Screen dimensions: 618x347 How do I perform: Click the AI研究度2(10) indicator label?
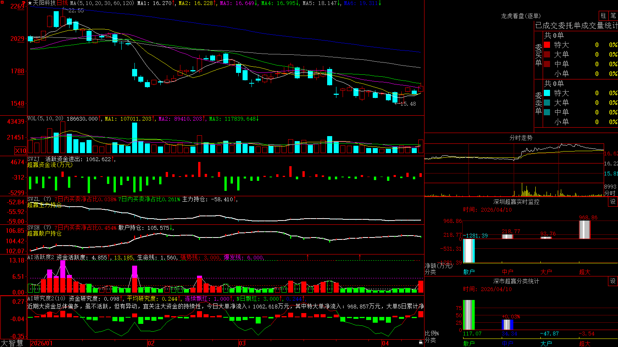coord(46,298)
